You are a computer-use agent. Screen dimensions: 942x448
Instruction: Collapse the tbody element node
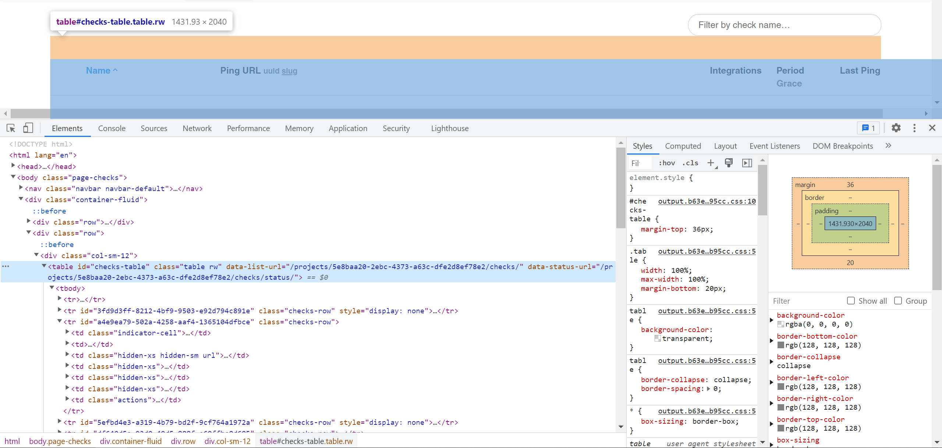pyautogui.click(x=52, y=288)
